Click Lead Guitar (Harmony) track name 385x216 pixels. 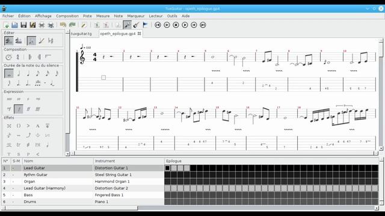click(x=45, y=188)
